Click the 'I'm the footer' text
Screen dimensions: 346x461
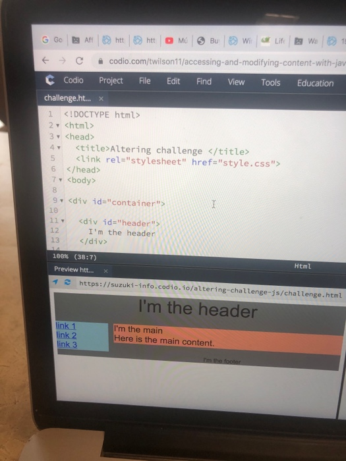tap(222, 361)
